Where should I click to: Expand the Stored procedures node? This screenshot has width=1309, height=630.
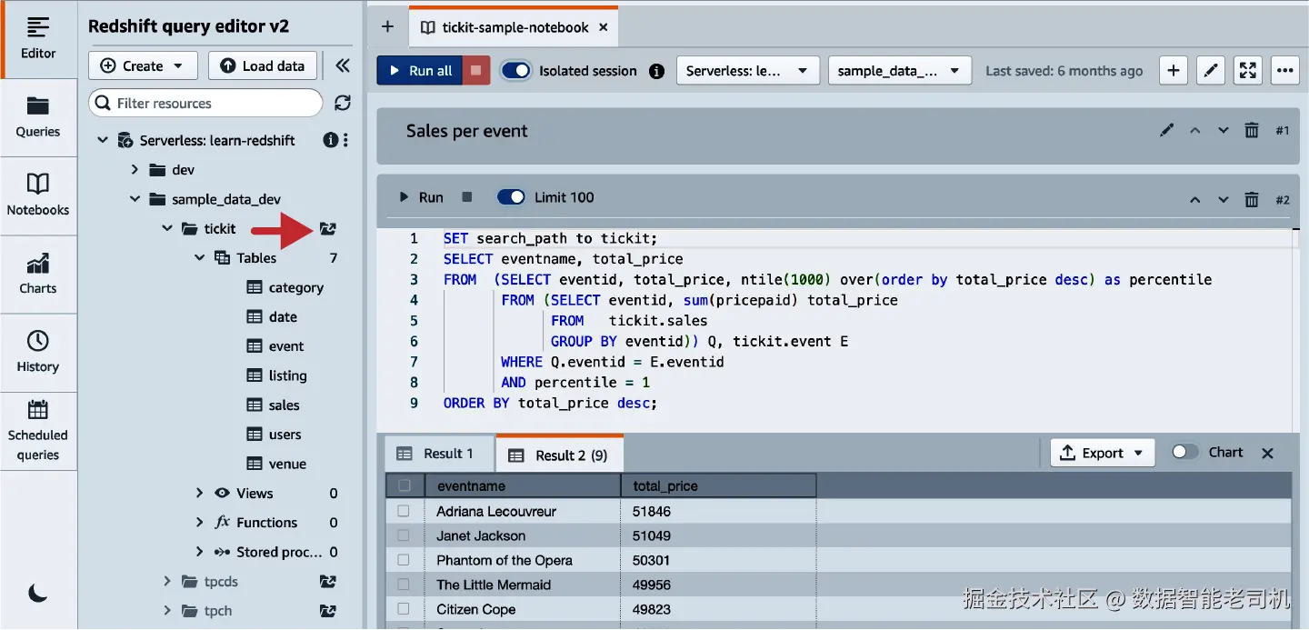coord(200,552)
